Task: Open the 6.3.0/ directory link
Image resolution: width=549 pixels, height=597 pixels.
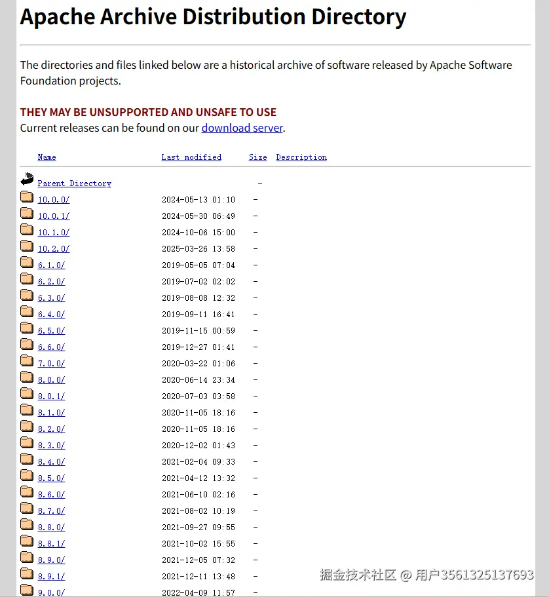Action: (x=51, y=298)
